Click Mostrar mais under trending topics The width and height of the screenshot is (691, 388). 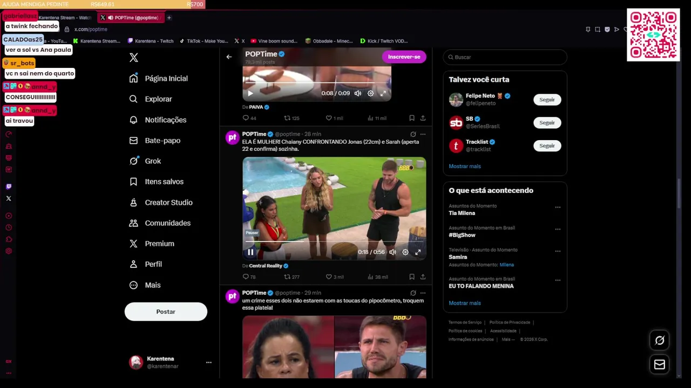coord(464,303)
